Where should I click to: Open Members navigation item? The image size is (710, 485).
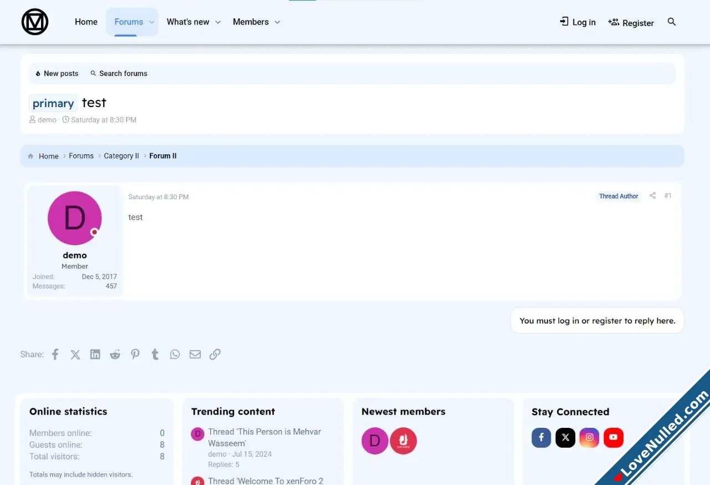coord(251,22)
